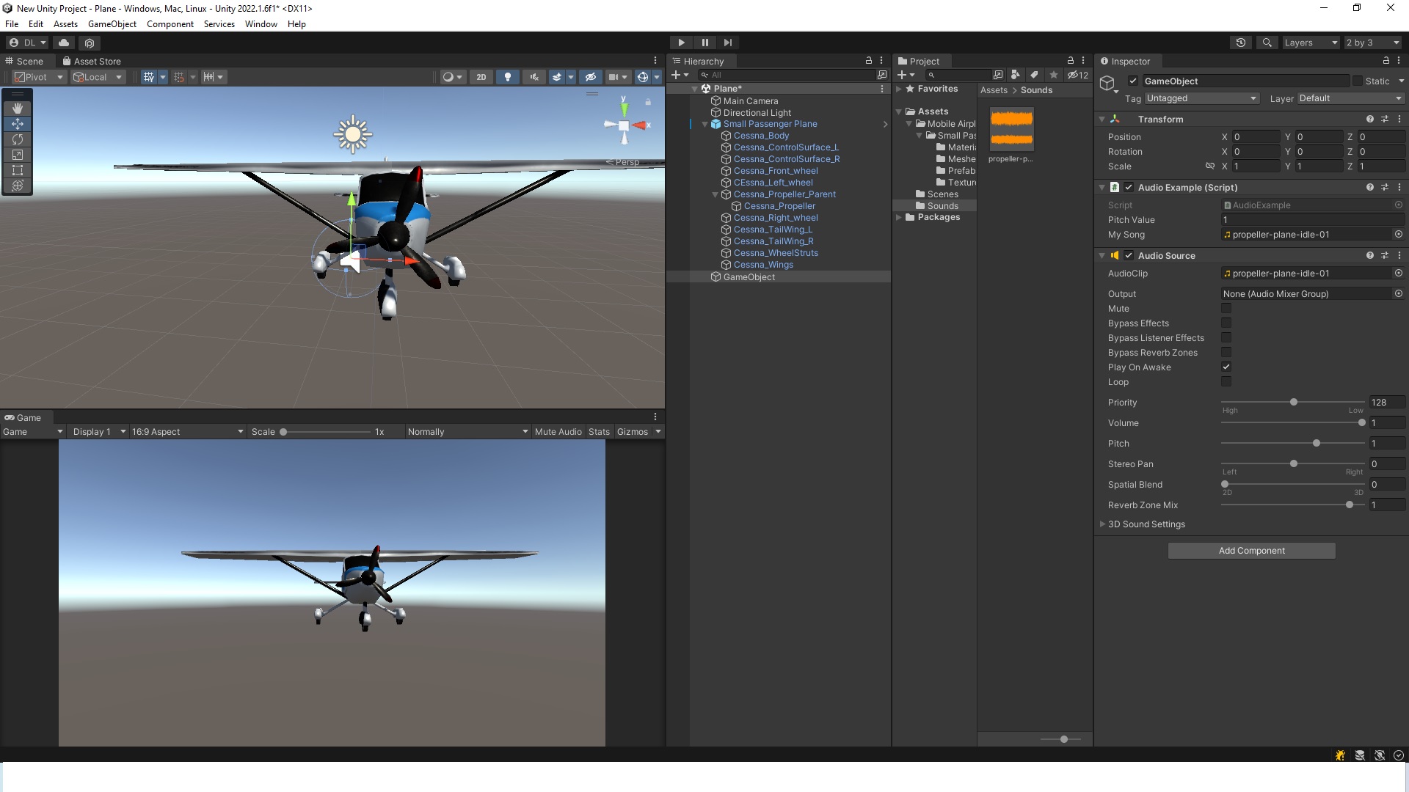This screenshot has height=792, width=1409.
Task: Uncheck Play On Awake
Action: click(x=1226, y=367)
